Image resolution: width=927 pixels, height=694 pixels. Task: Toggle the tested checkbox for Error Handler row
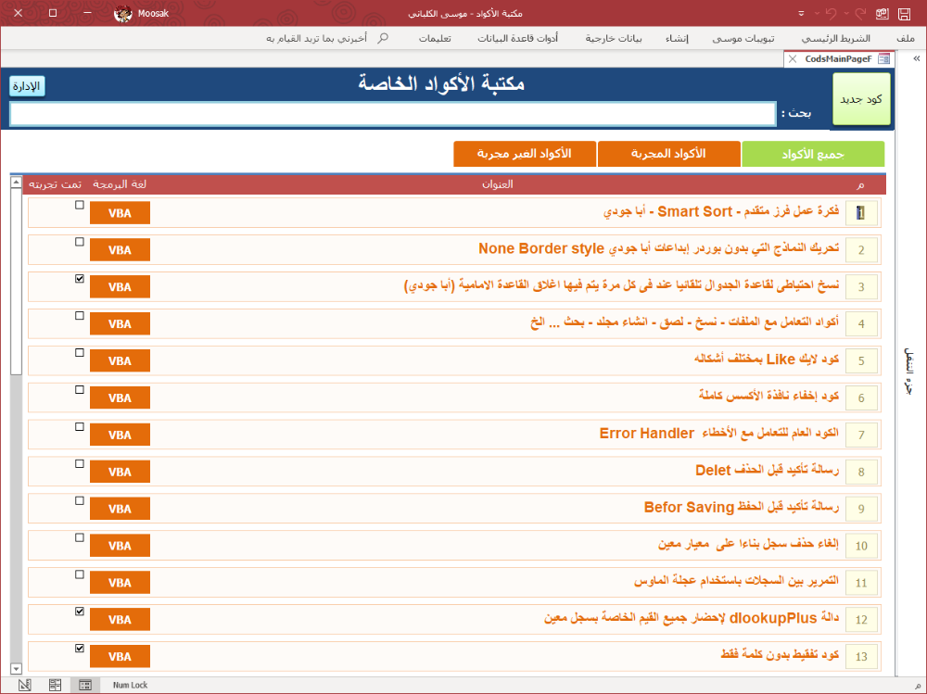pos(80,427)
